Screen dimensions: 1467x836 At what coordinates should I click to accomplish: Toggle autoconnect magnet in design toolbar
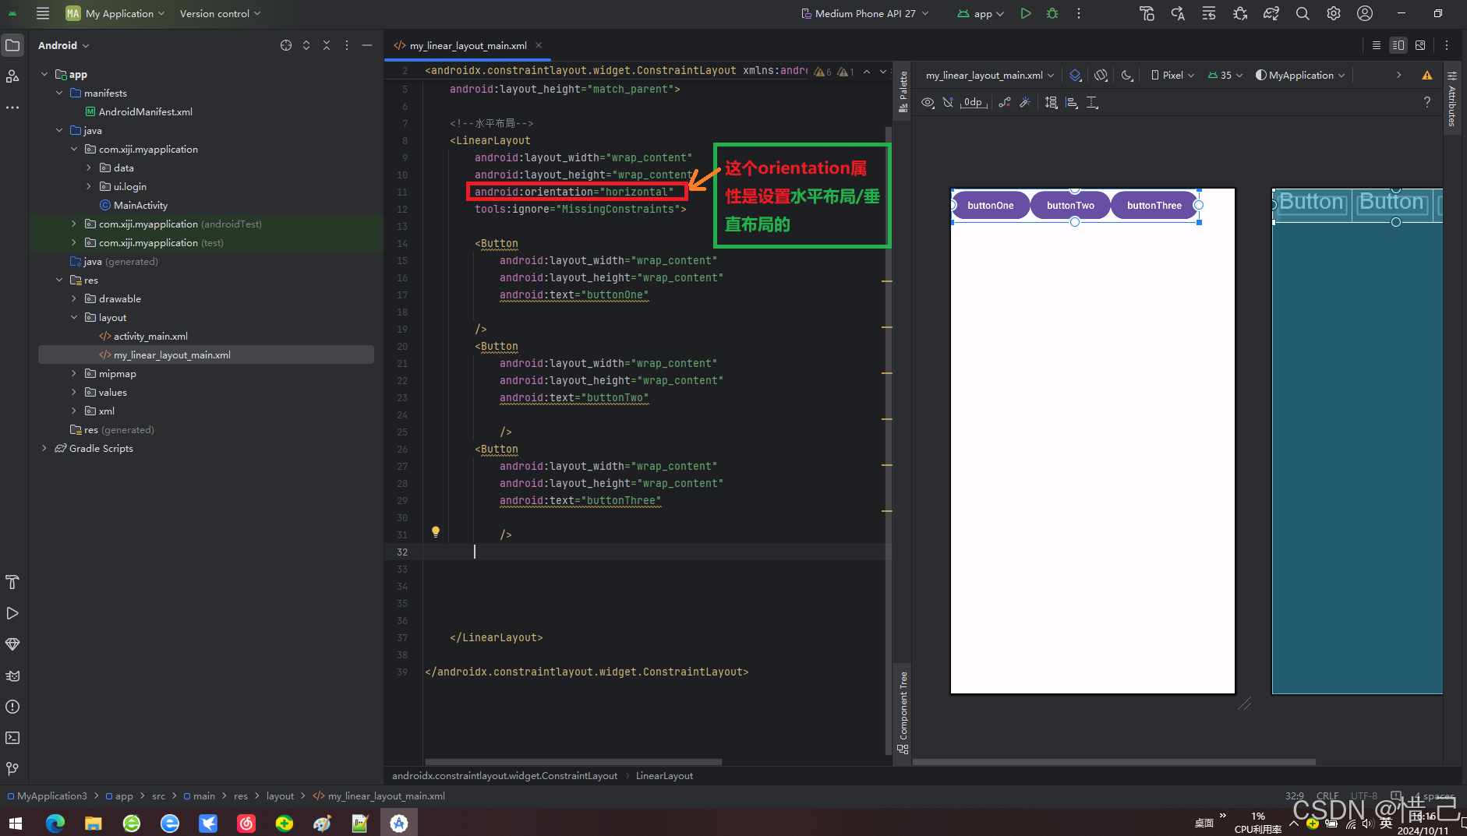948,102
